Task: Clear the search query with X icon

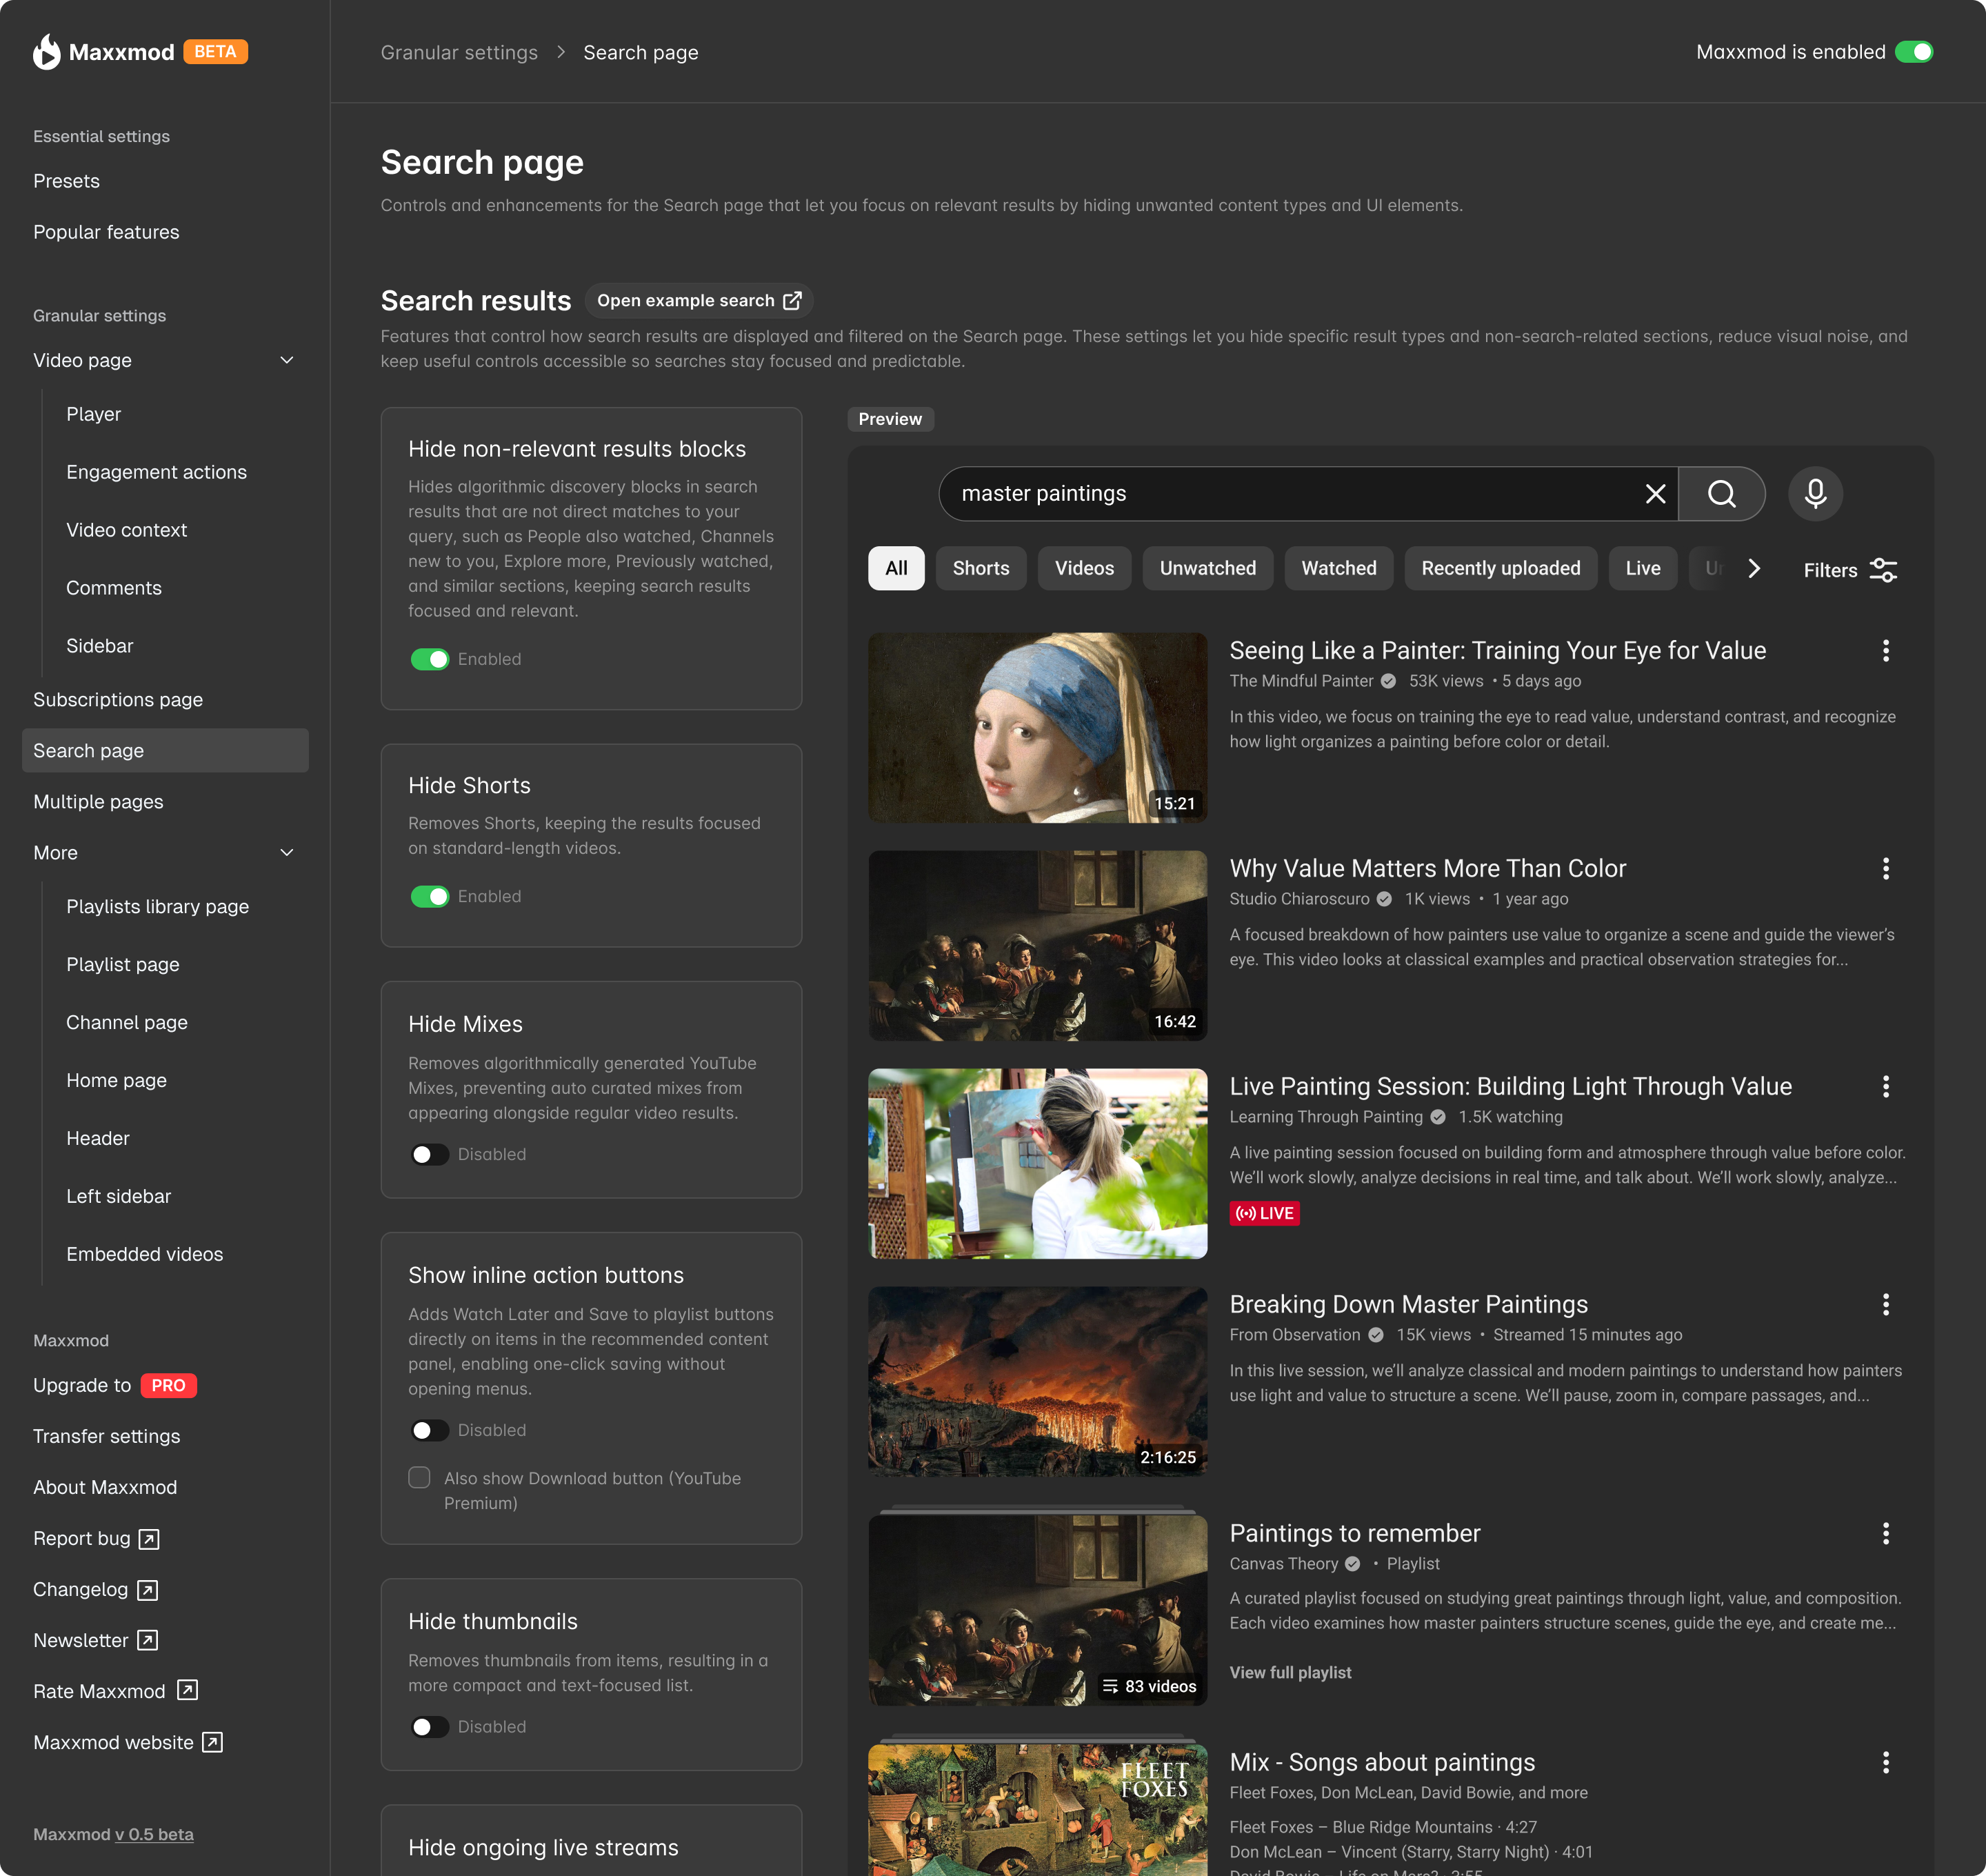Action: (1655, 493)
